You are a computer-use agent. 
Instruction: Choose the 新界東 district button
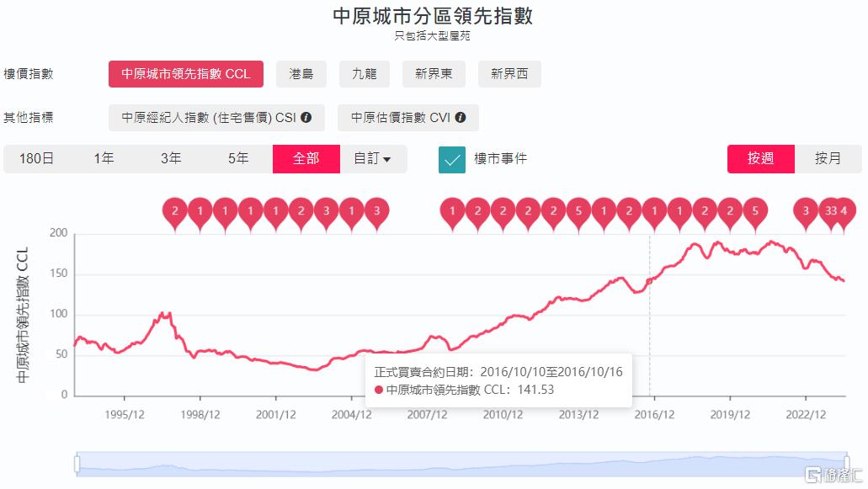click(434, 74)
